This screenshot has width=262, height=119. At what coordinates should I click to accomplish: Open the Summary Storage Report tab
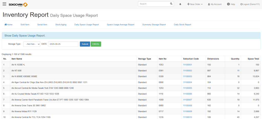tap(154, 25)
